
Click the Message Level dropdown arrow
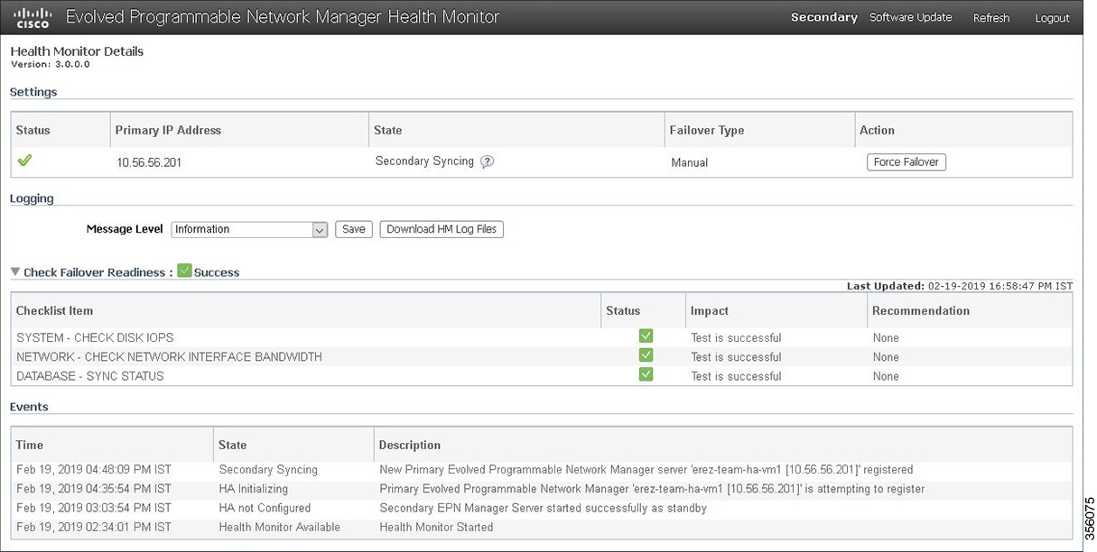(x=318, y=229)
